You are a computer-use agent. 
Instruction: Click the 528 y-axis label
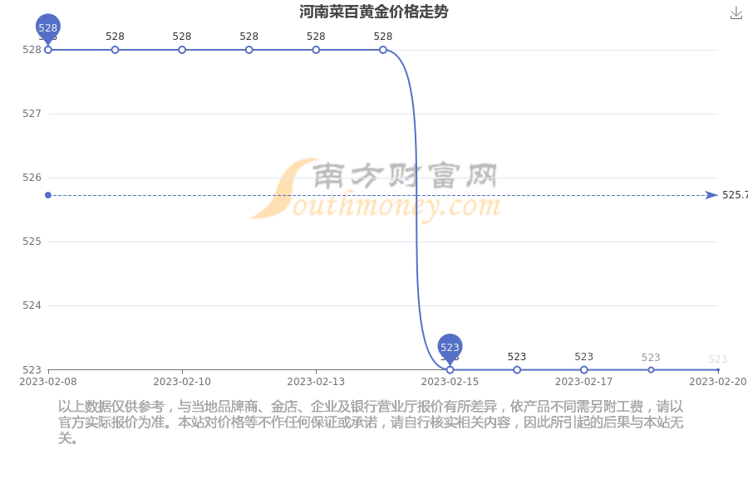tap(32, 50)
